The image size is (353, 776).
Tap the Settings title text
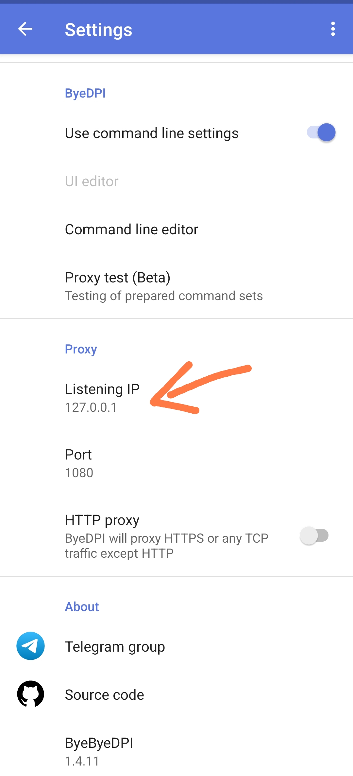tap(98, 30)
